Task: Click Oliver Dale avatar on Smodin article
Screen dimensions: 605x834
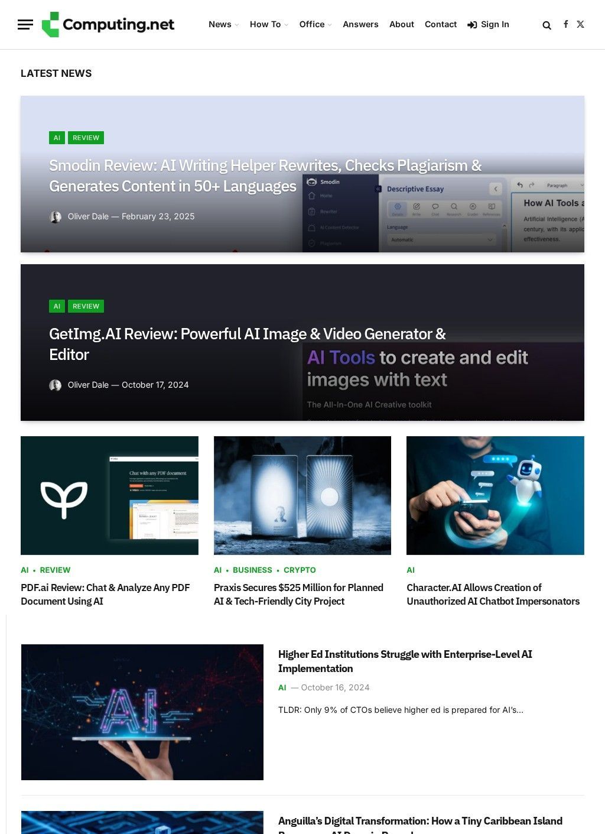Action: (56, 217)
